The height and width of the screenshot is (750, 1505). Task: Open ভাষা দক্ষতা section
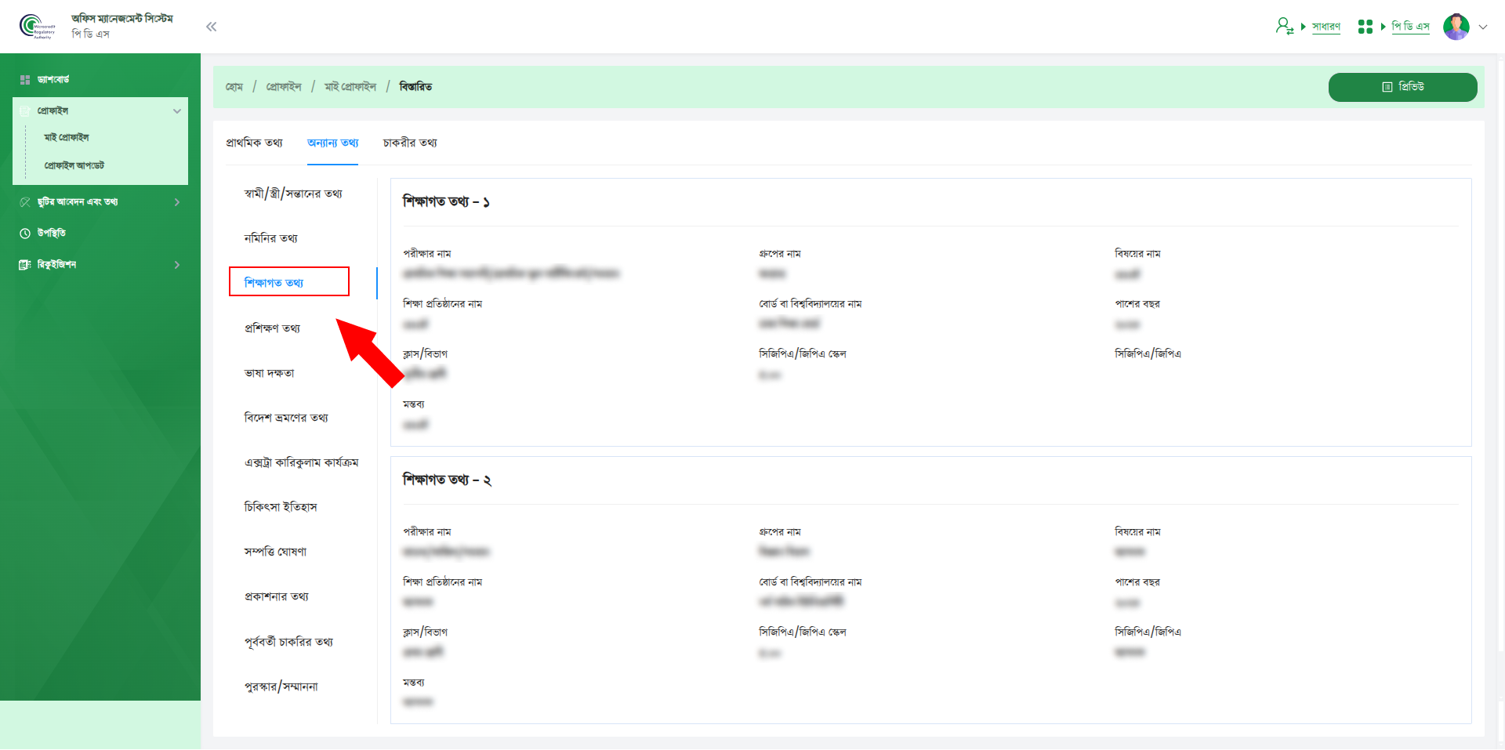pyautogui.click(x=269, y=373)
